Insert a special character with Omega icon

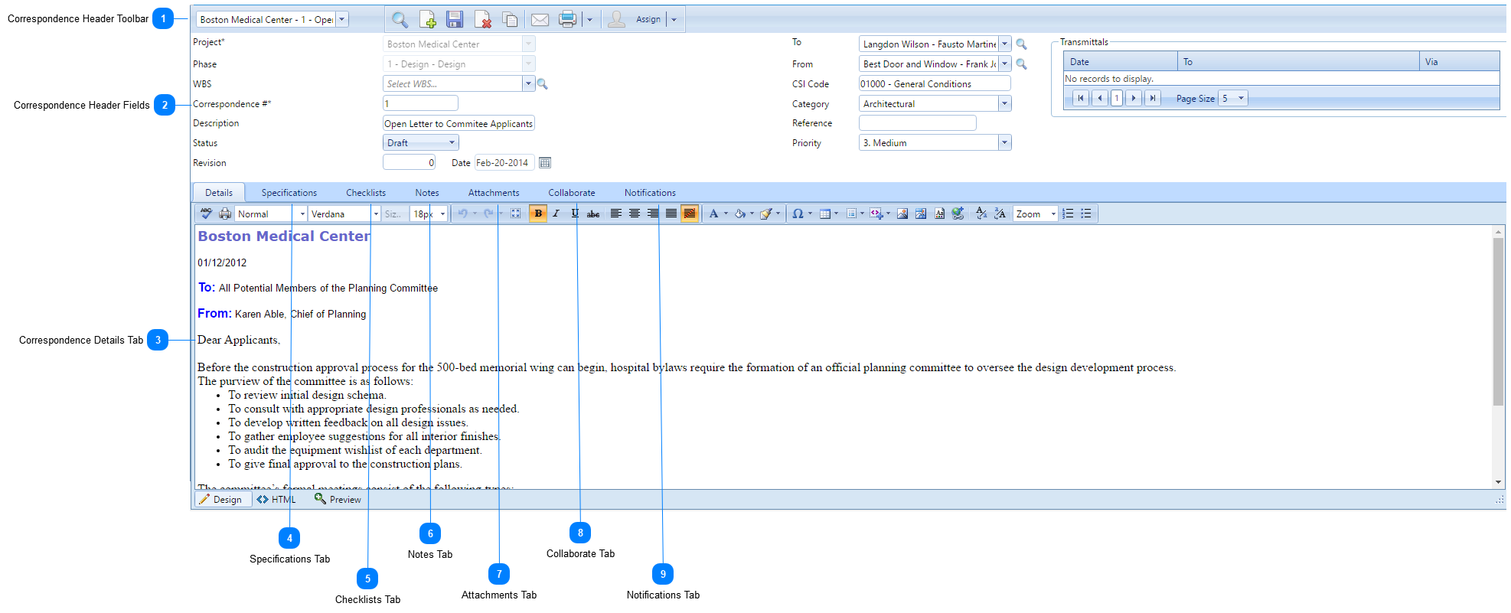pos(798,214)
